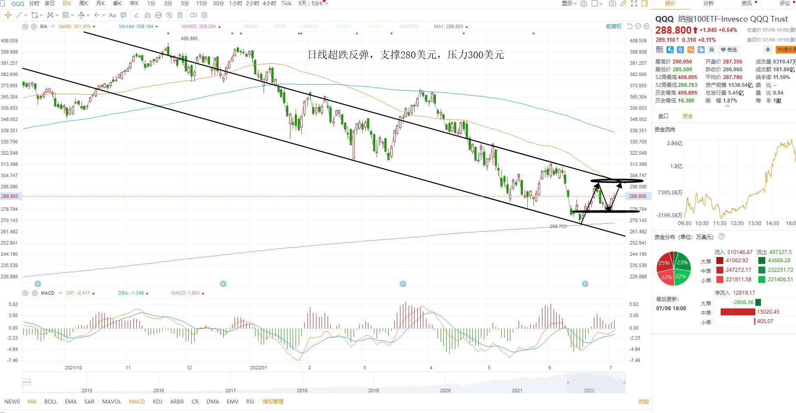Image resolution: width=796 pixels, height=413 pixels.
Task: Click the timeline range left handle
Action: pos(568,382)
